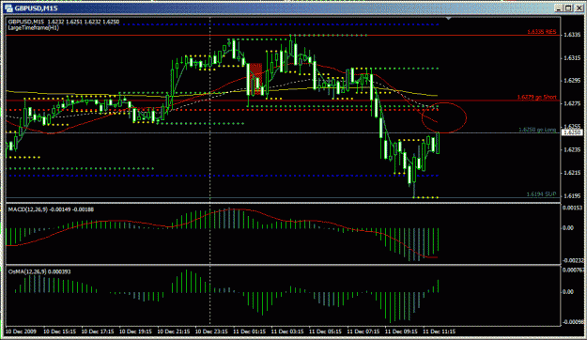
Task: Select the '1.6194 SUP' support line label
Action: [541, 194]
